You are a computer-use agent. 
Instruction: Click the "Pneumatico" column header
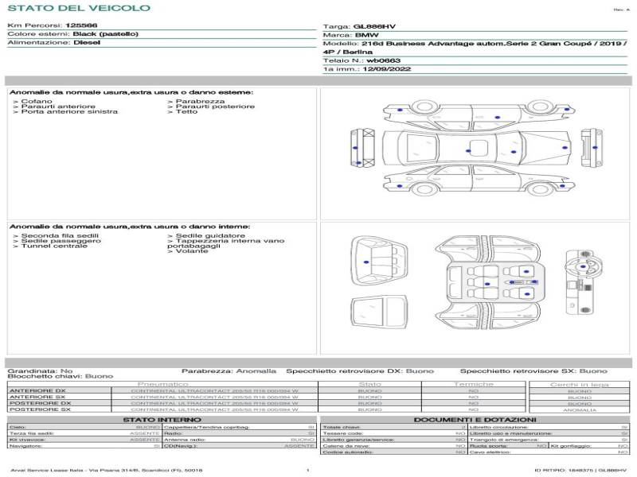click(163, 384)
